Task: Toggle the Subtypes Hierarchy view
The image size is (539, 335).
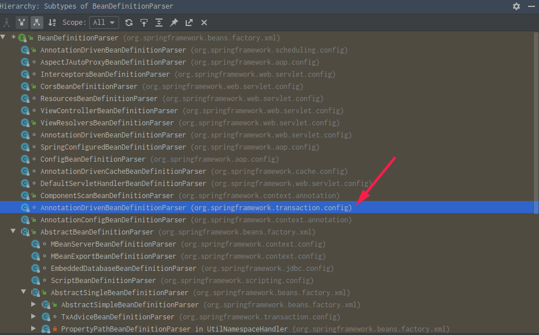Action: coord(36,23)
